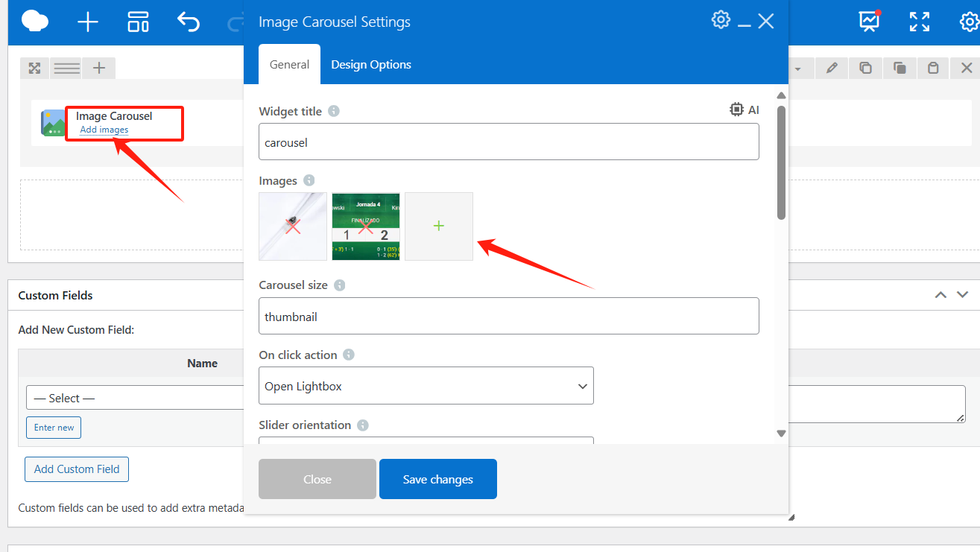Viewport: 980px width, 552px height.
Task: Open the insights presentation chart icon
Action: click(870, 22)
